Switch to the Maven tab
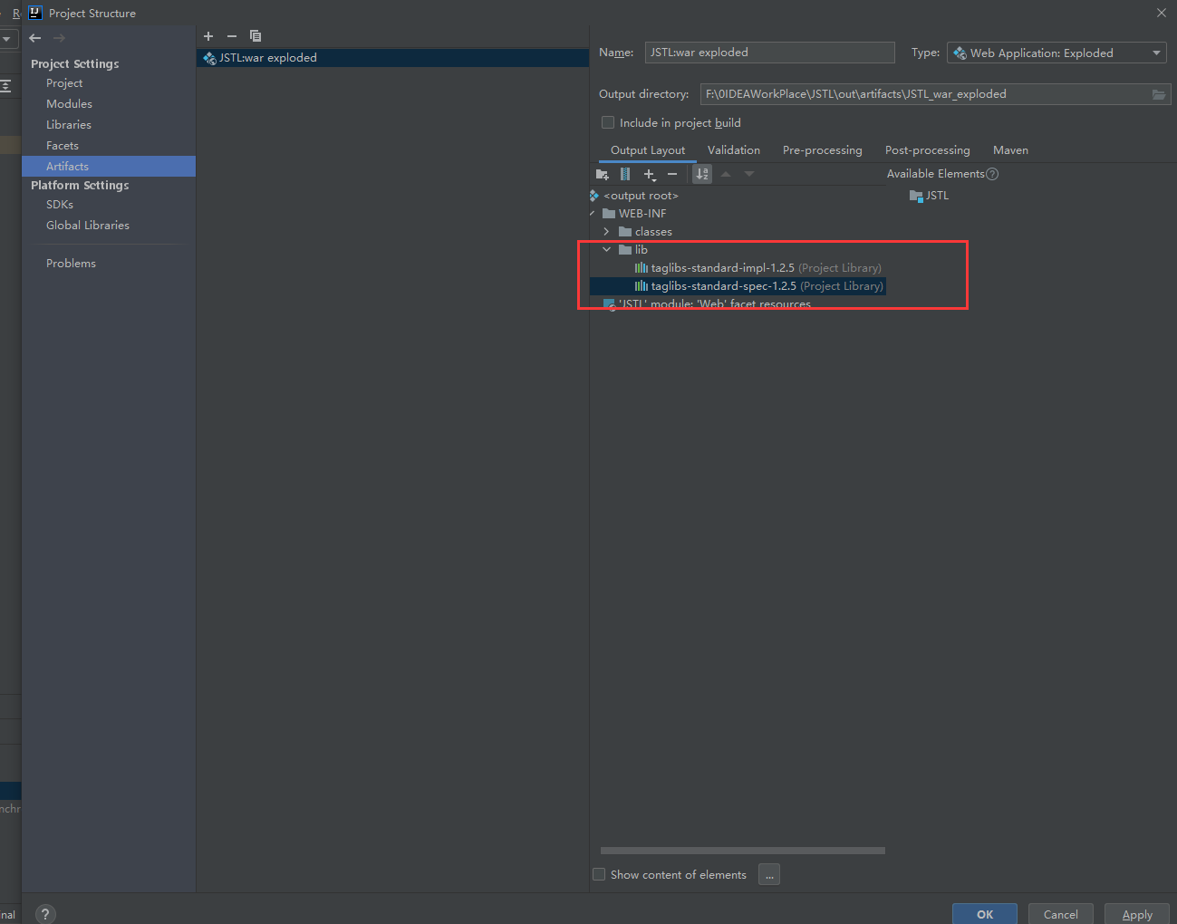This screenshot has height=924, width=1177. 1010,150
